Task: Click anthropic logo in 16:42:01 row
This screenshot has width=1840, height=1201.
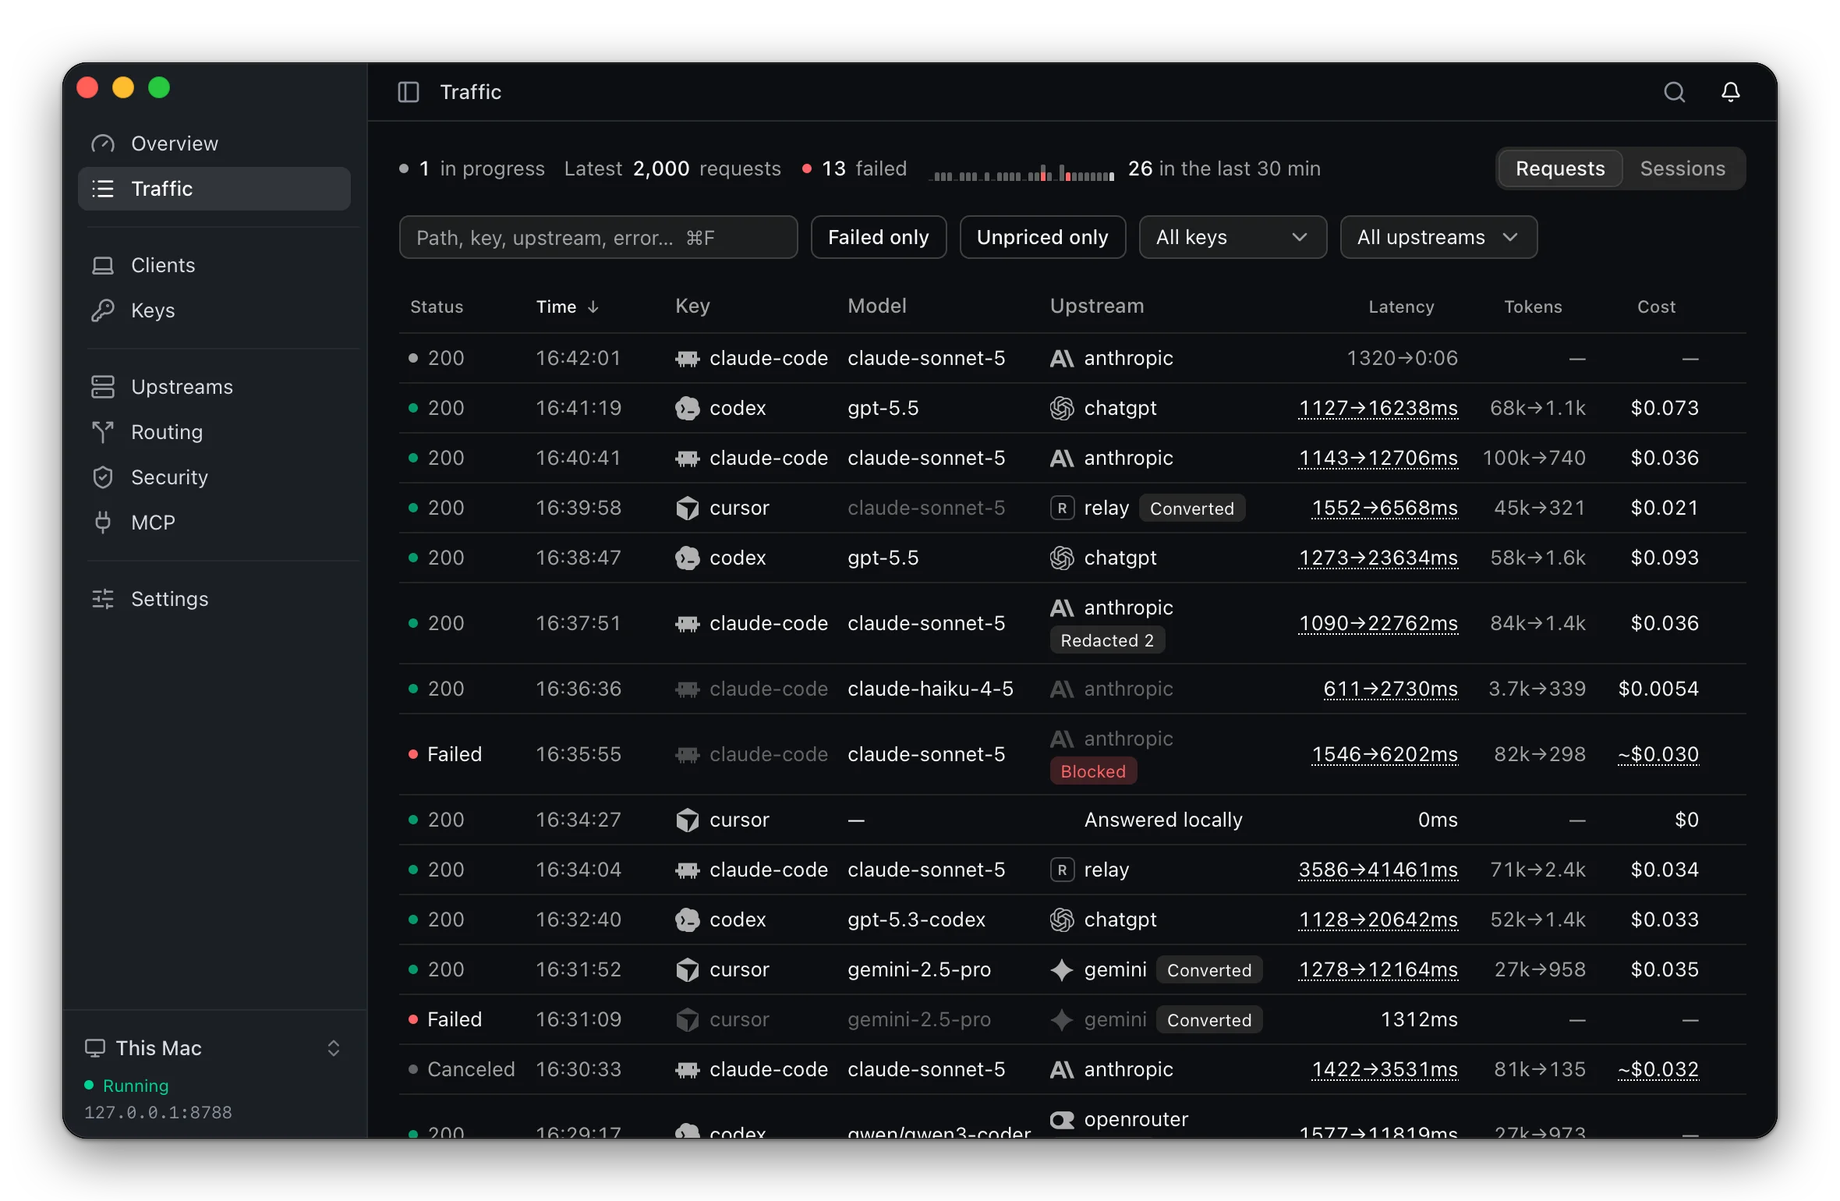Action: tap(1062, 359)
